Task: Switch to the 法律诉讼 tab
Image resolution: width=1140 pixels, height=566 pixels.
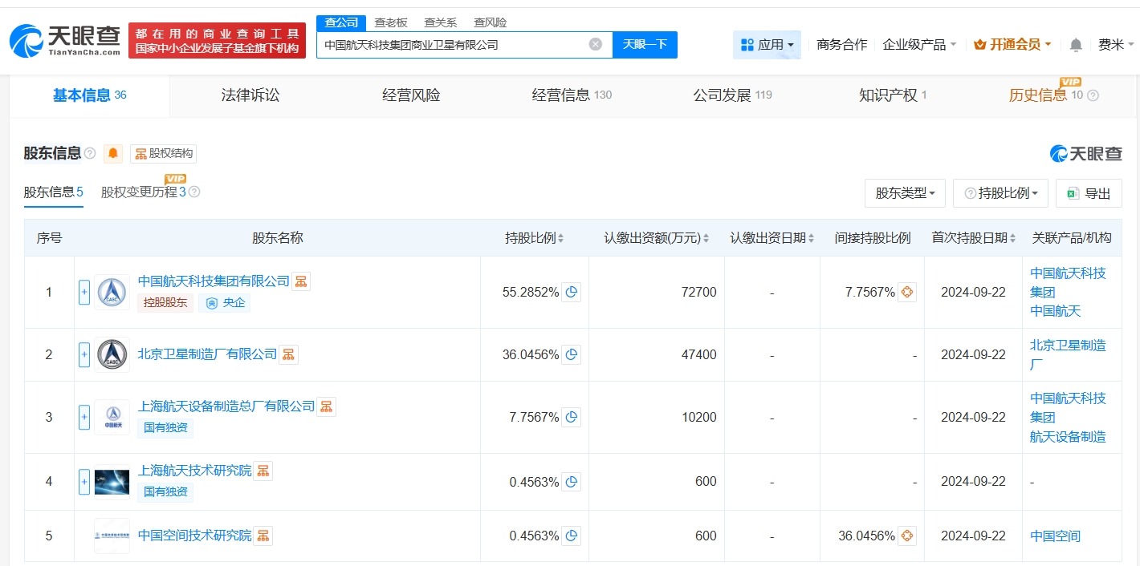Action: pyautogui.click(x=250, y=94)
